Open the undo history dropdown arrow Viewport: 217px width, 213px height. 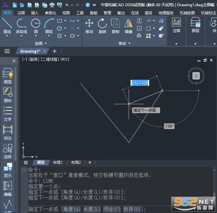tap(72, 5)
